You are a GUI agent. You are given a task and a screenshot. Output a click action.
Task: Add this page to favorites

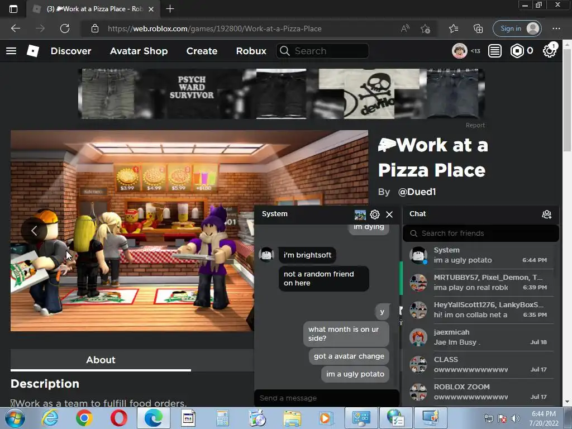point(425,28)
